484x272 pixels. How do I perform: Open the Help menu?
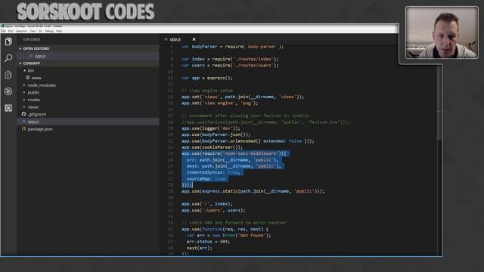point(59,31)
